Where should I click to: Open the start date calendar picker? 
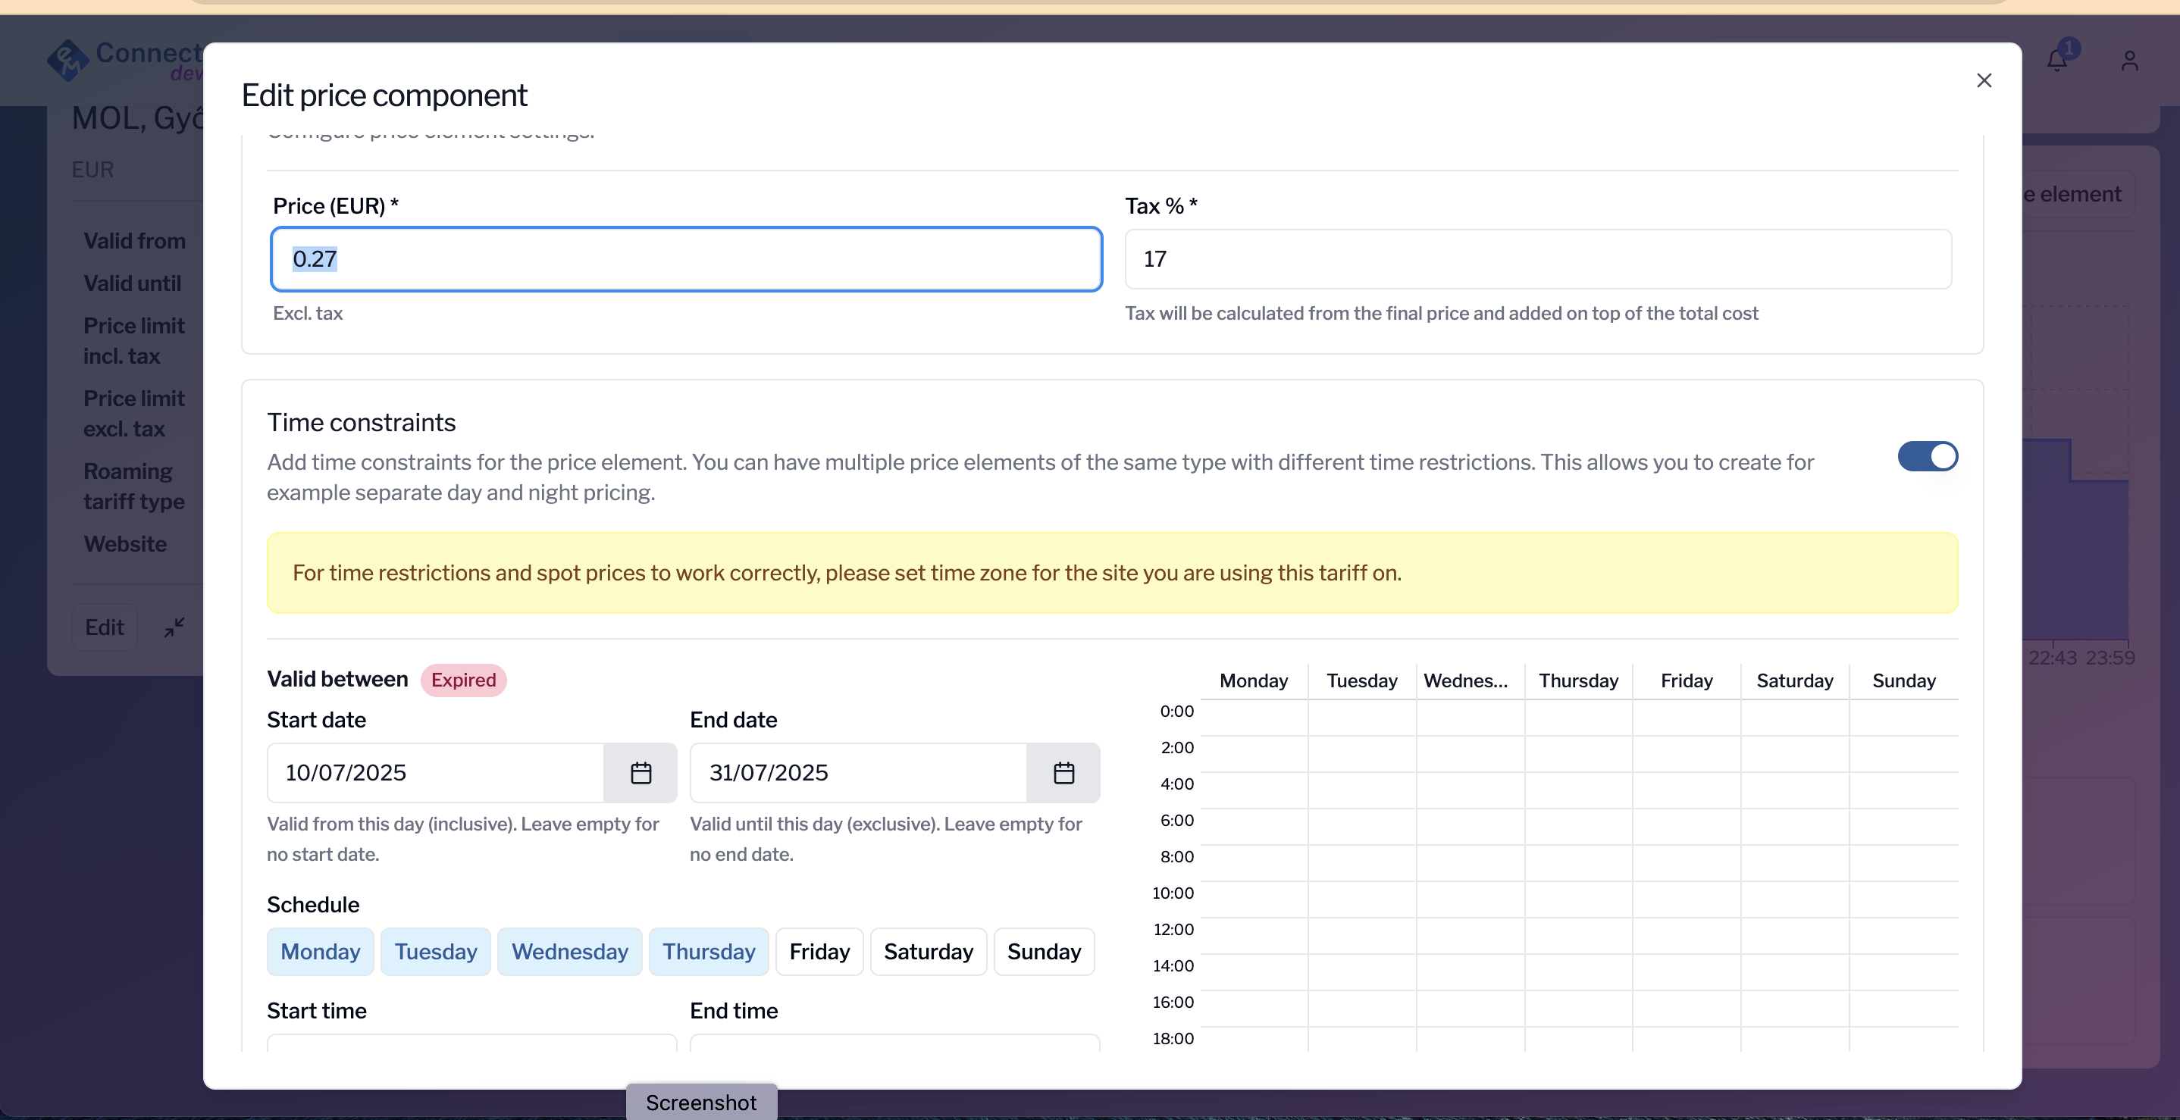tap(641, 772)
